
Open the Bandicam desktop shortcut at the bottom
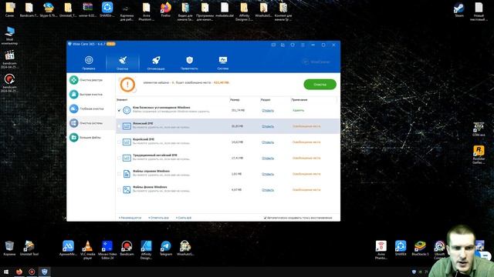(127, 248)
